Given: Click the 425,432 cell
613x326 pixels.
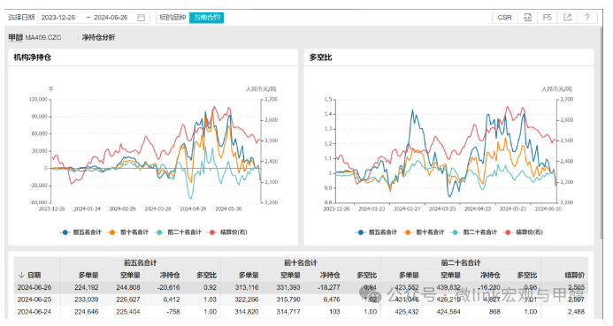Looking at the screenshot, I should 407,312.
